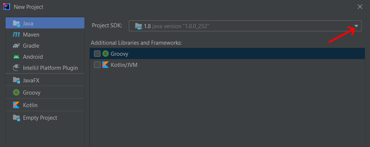Click the Empty Project folder icon
The height and width of the screenshot is (147, 370).
click(16, 117)
